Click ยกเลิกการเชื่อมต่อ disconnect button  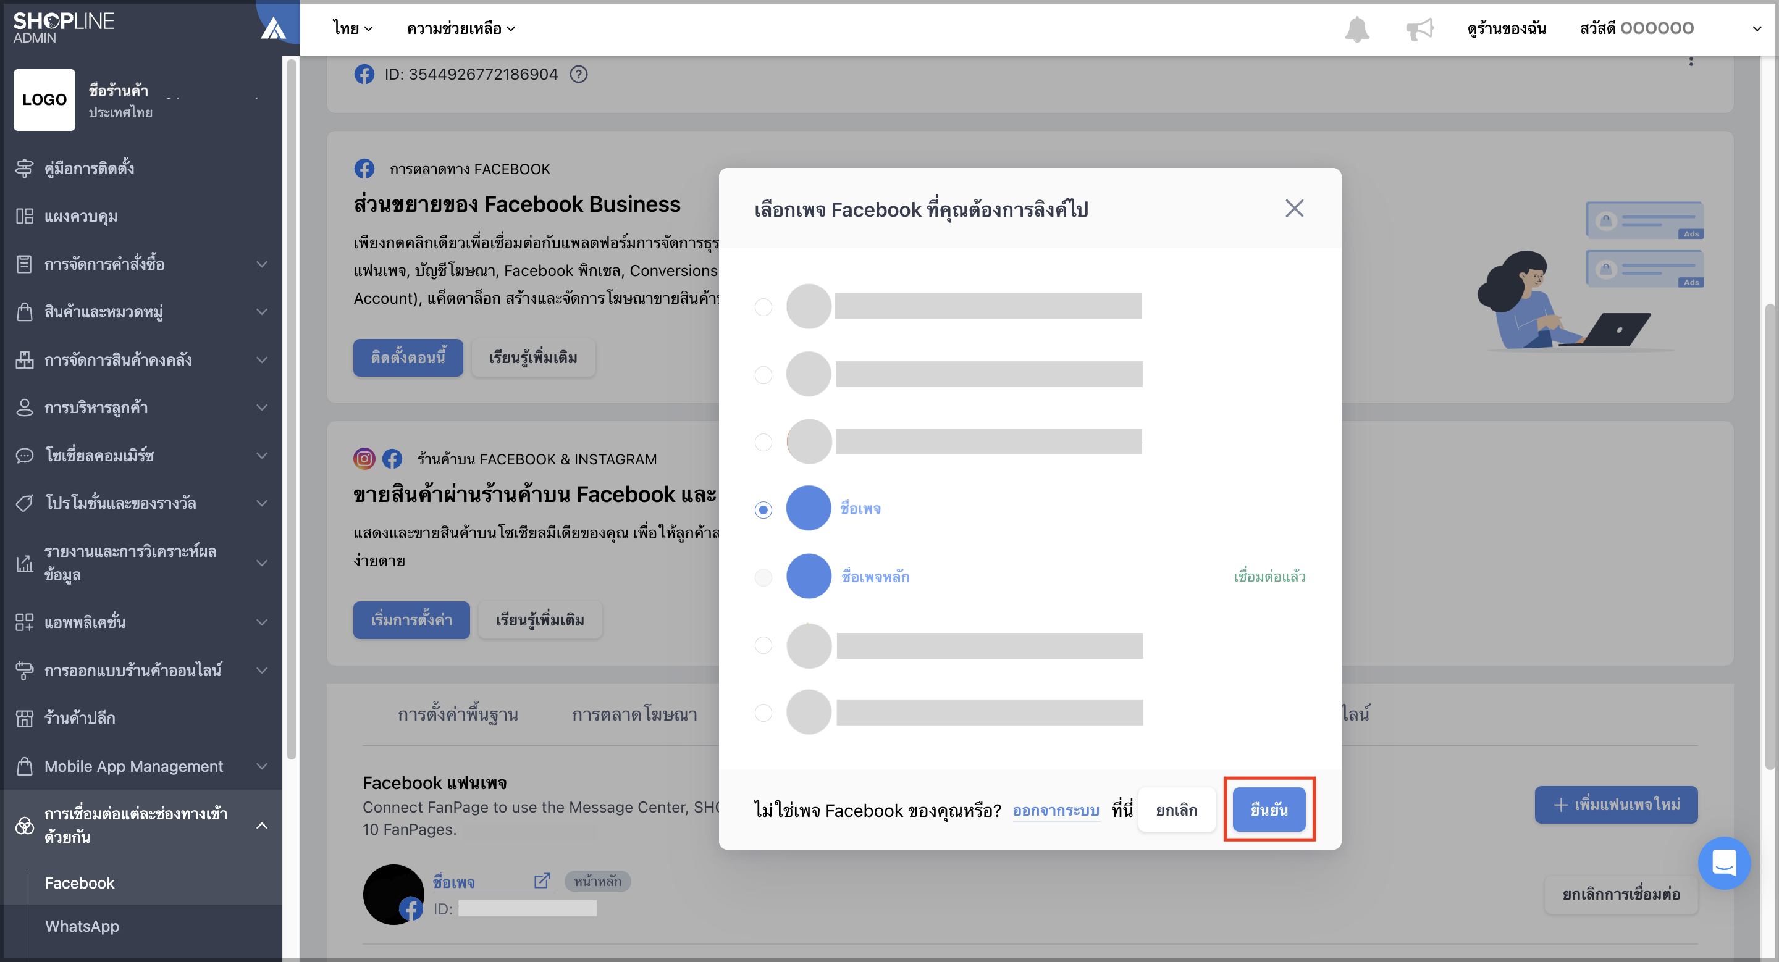pos(1620,894)
